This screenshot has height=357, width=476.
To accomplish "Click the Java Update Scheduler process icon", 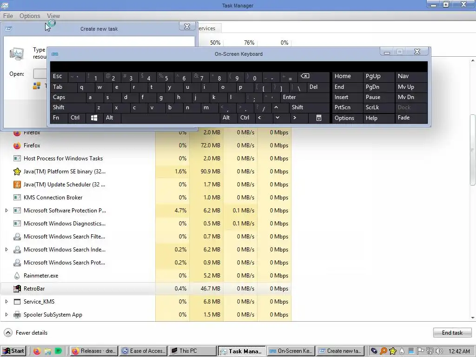I will click(x=17, y=185).
